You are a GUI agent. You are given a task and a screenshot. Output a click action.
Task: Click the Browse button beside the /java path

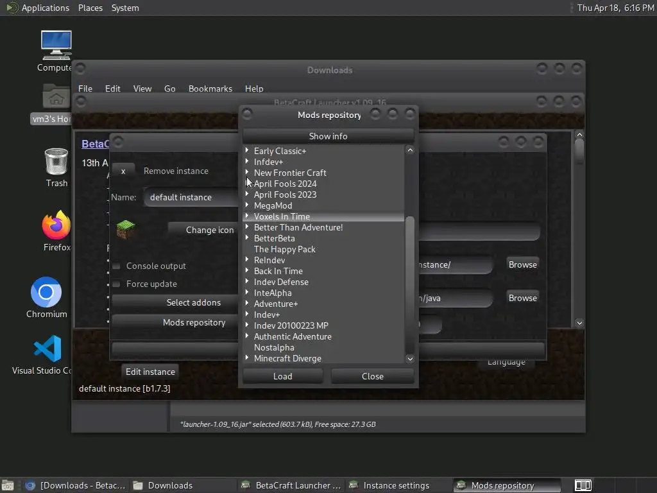click(x=522, y=298)
